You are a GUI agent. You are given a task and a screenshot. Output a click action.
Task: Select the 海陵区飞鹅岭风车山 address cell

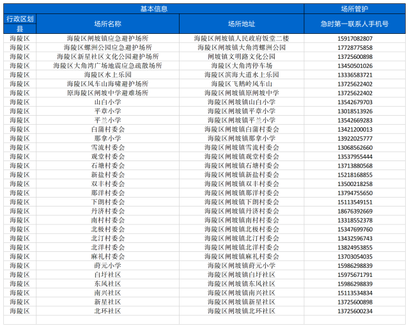[242, 84]
